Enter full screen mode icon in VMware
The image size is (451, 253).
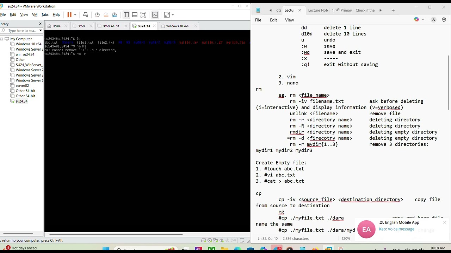point(143,15)
